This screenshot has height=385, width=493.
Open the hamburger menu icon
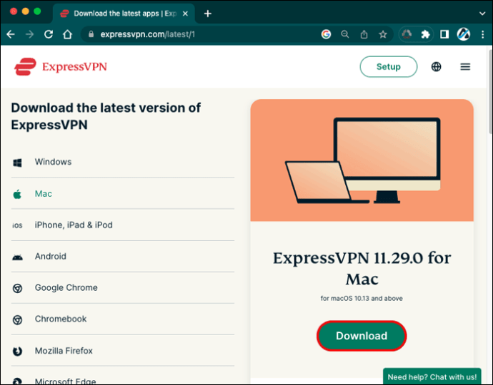pyautogui.click(x=465, y=66)
